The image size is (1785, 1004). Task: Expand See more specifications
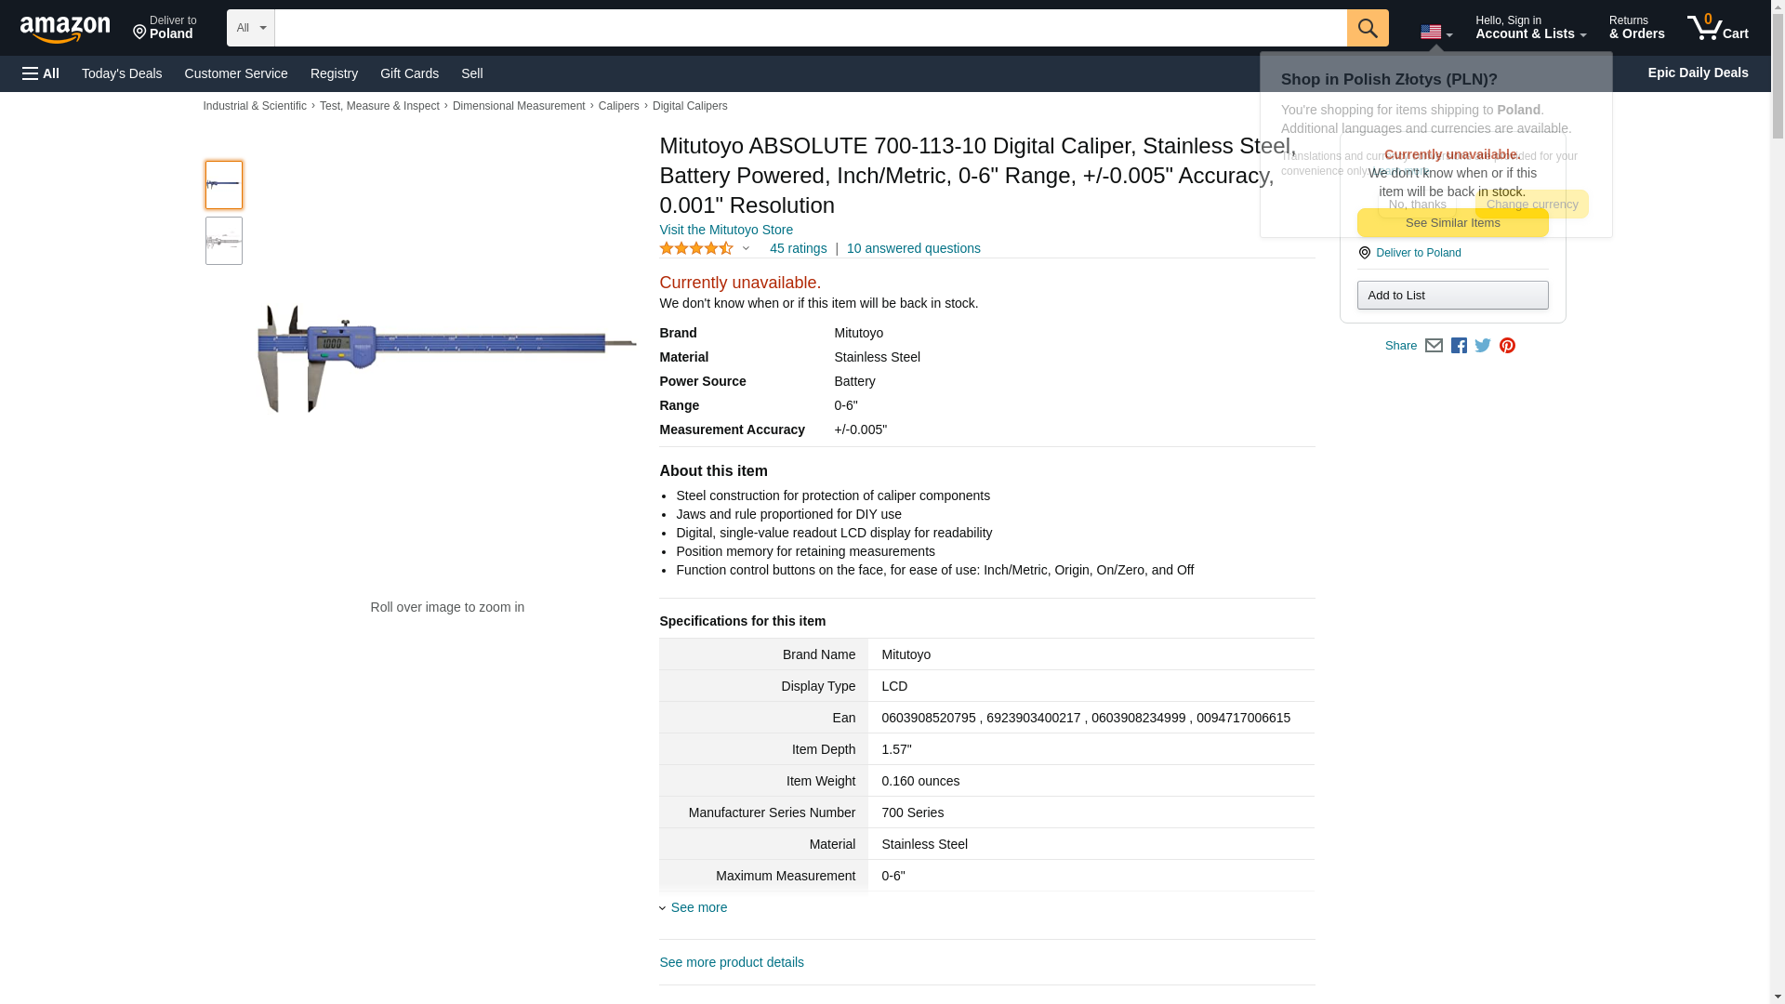point(698,907)
